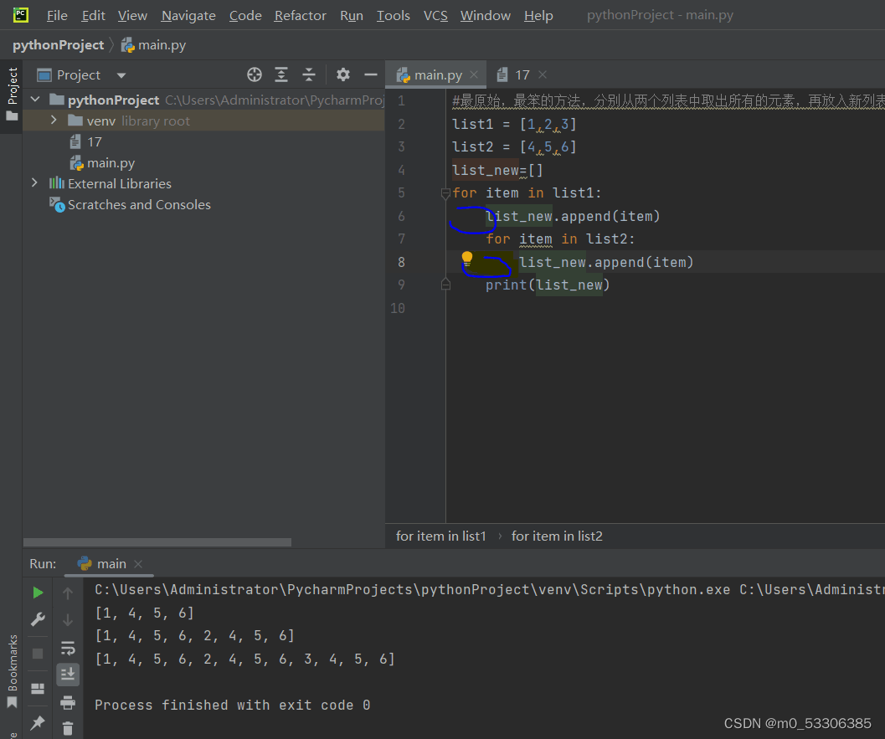Close the main run tab
The image size is (885, 739).
[x=138, y=564]
